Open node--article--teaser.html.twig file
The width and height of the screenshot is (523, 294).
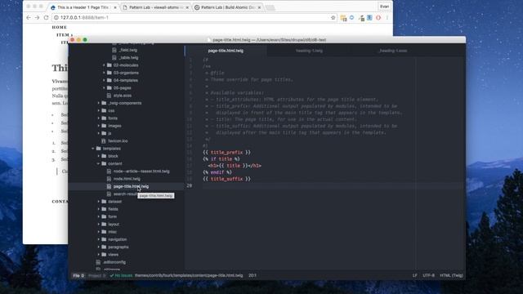point(141,171)
